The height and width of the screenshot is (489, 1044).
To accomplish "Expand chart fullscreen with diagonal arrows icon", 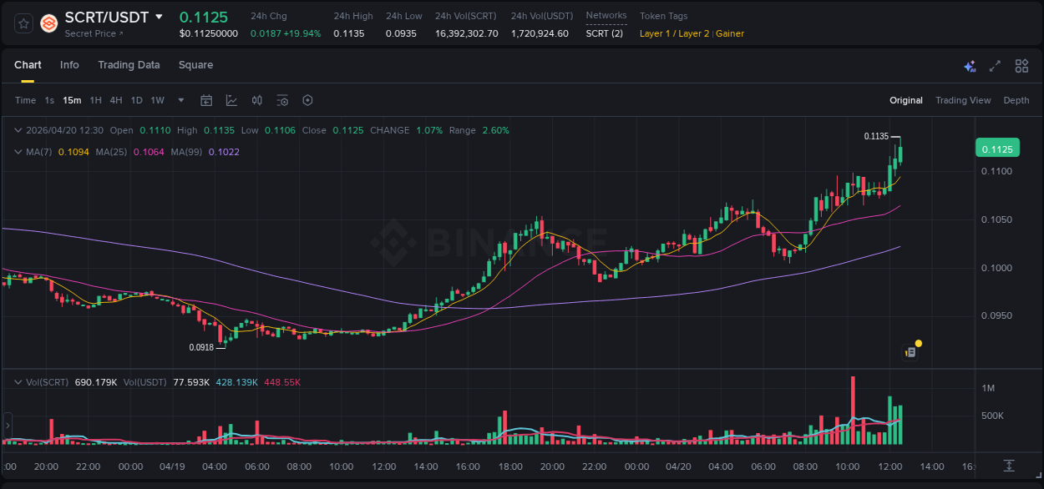I will pyautogui.click(x=994, y=65).
